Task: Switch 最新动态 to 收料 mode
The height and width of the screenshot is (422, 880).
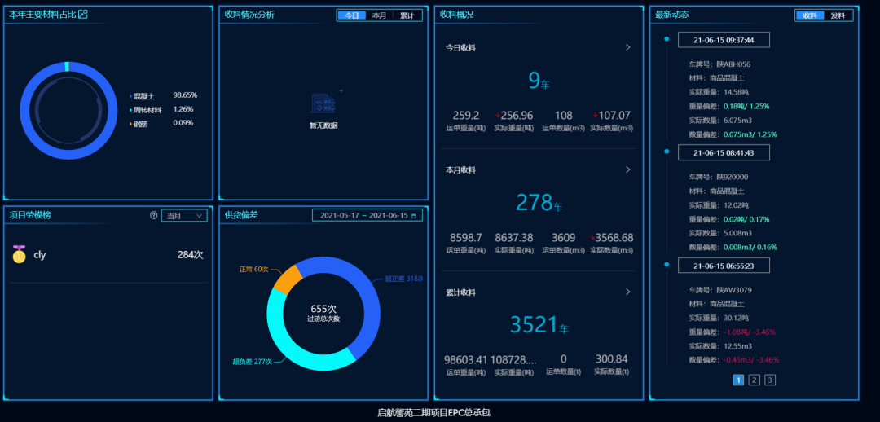Action: (x=810, y=15)
